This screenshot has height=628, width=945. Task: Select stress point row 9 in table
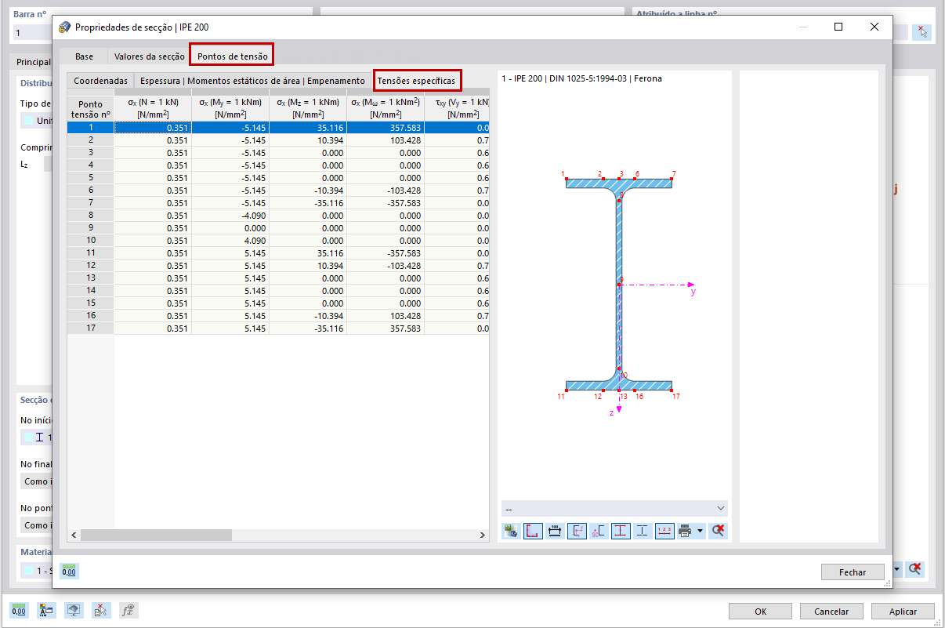pyautogui.click(x=278, y=227)
